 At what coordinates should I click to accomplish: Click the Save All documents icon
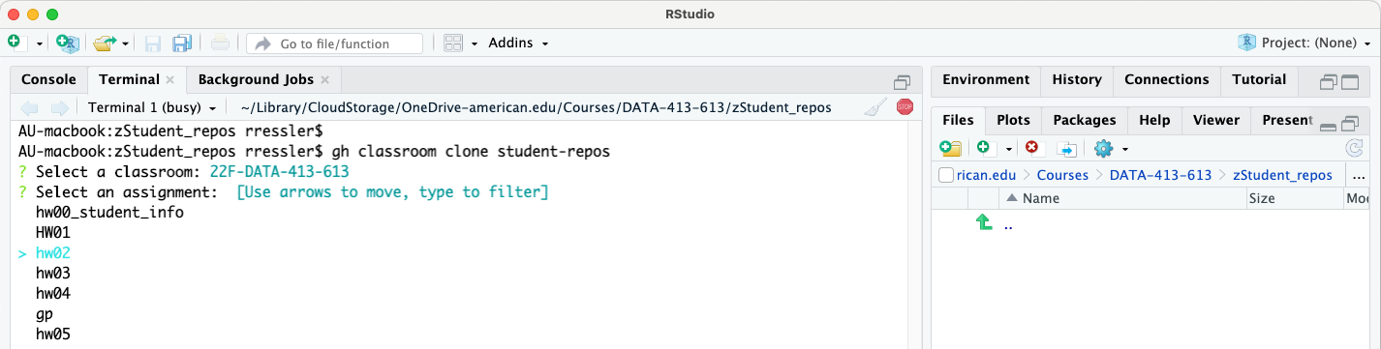coord(182,44)
